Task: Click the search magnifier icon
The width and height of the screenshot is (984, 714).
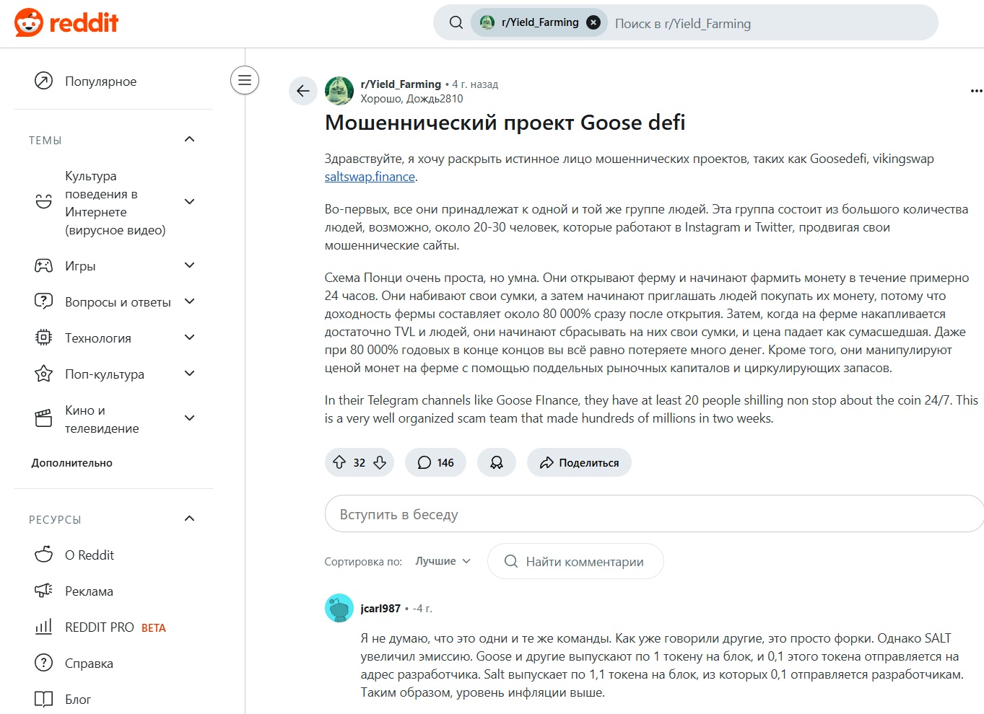Action: coord(456,22)
